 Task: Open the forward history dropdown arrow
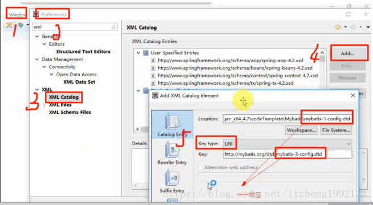tap(361, 27)
